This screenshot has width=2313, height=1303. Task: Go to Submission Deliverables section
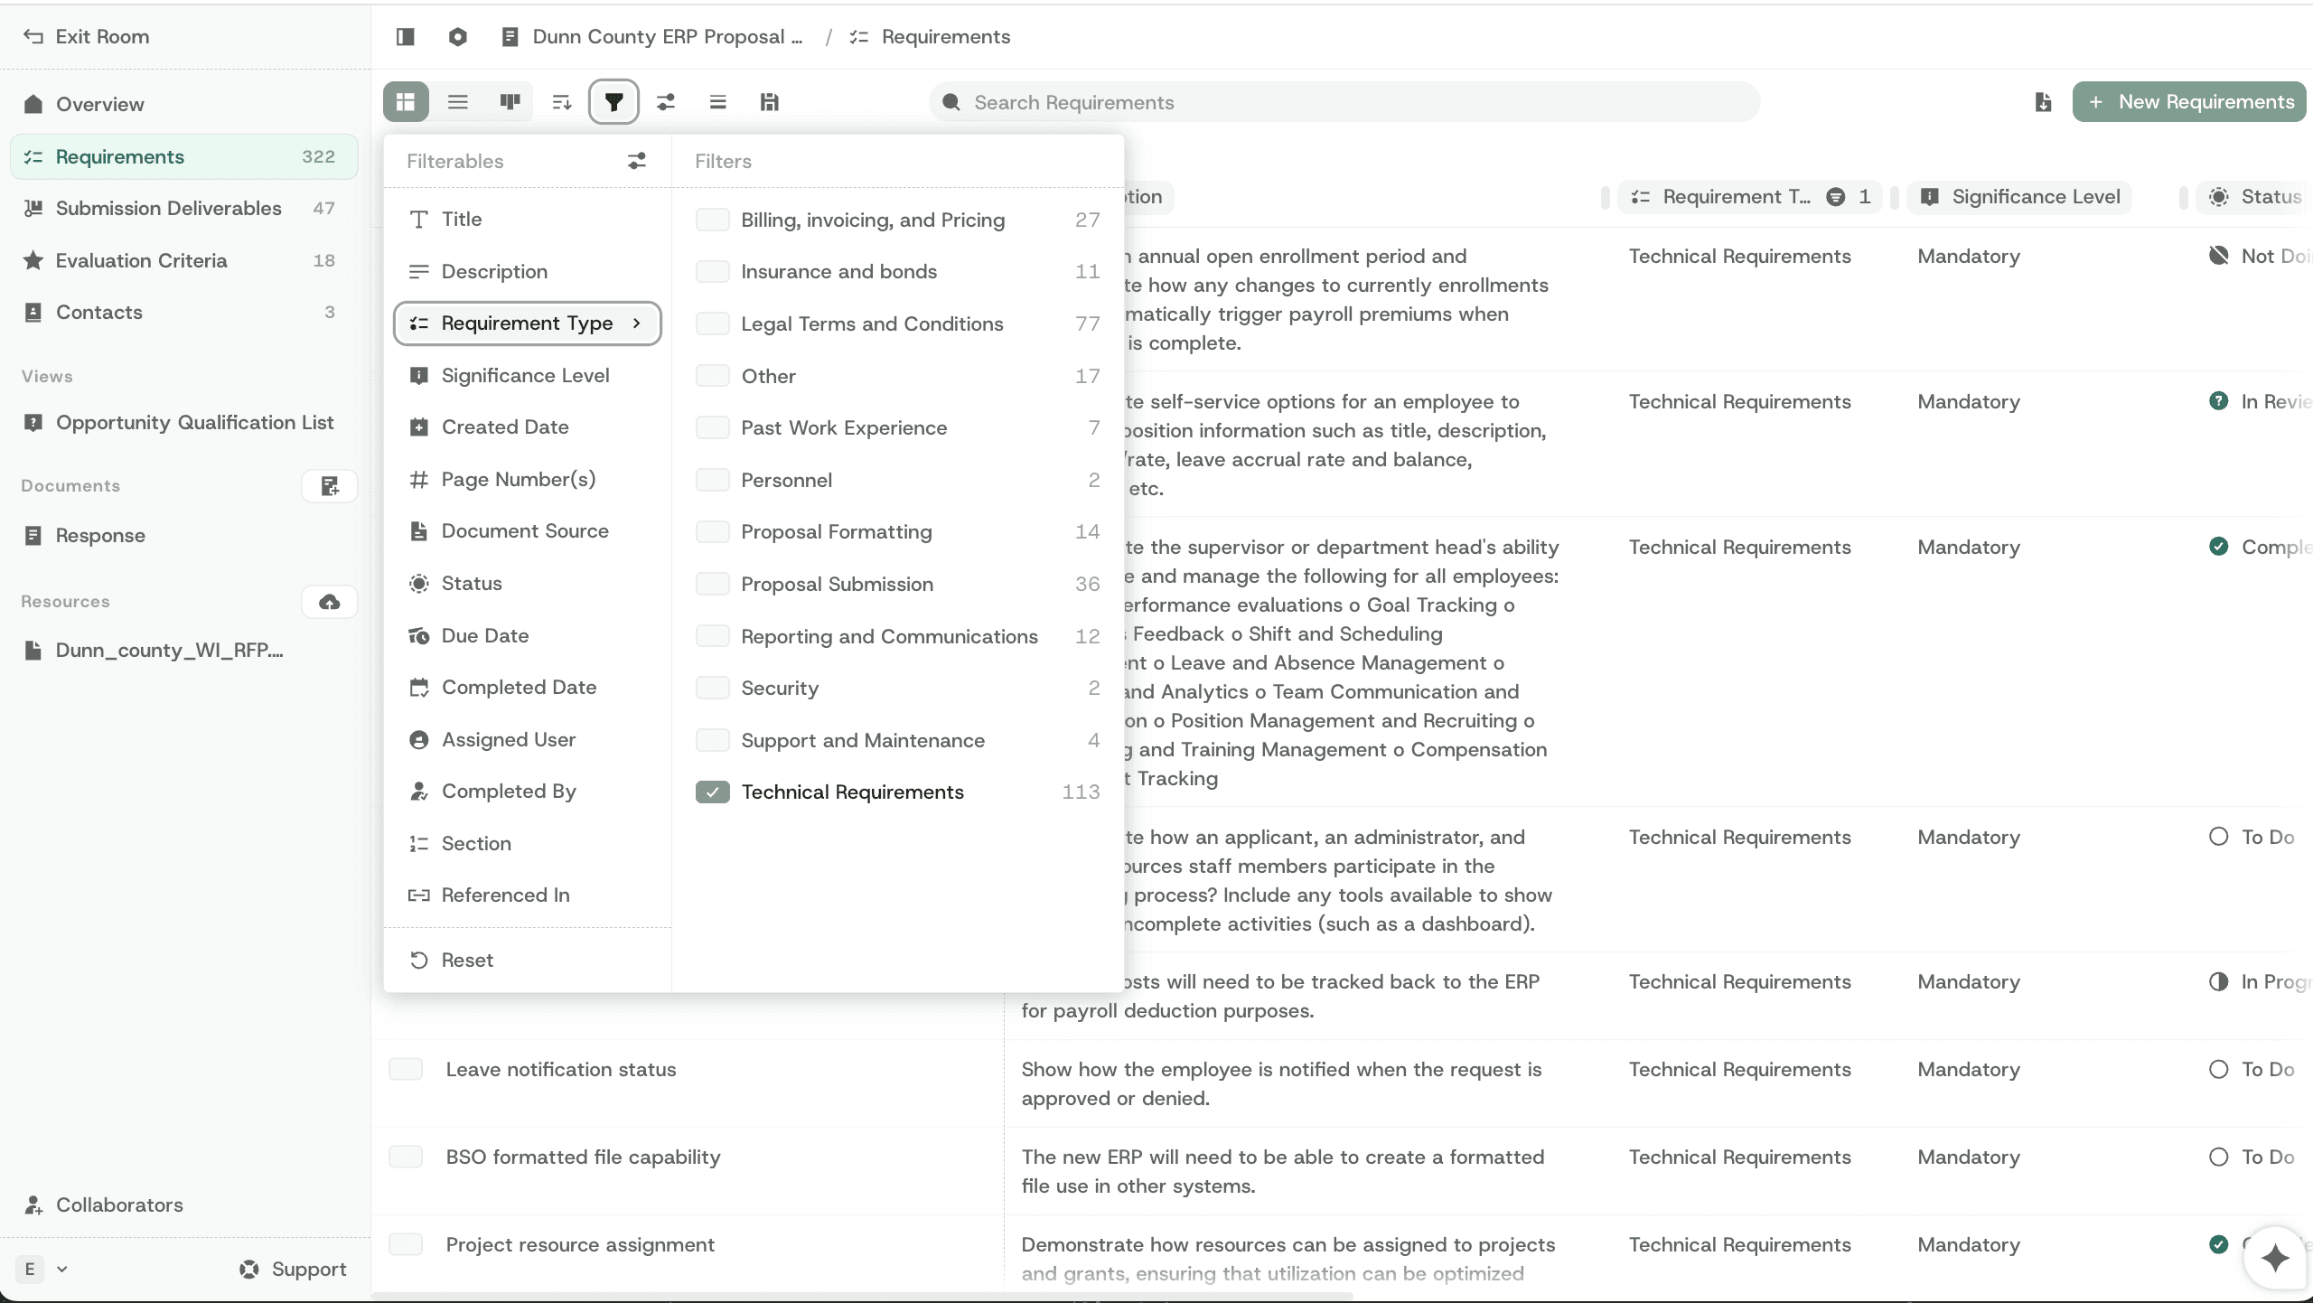click(168, 208)
